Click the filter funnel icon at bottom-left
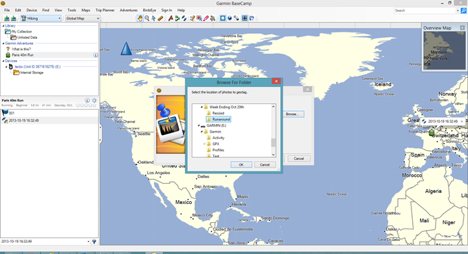 (94, 242)
